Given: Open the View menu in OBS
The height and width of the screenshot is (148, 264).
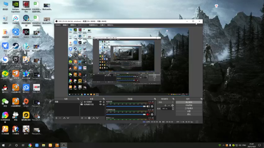Looking at the screenshot, I should (x=73, y=25).
